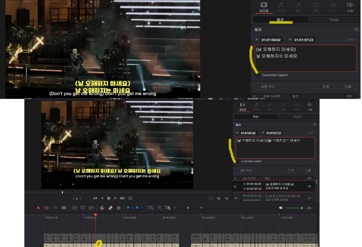The width and height of the screenshot is (362, 247).
Task: Add blue marker at playhead
Action: 137,208
